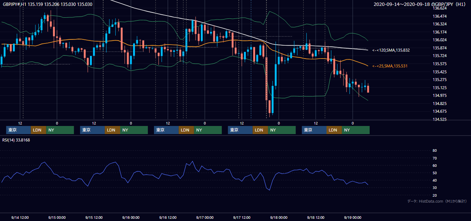Select the 9/17 12:00 date label
471x221 pixels.
[x=242, y=217]
